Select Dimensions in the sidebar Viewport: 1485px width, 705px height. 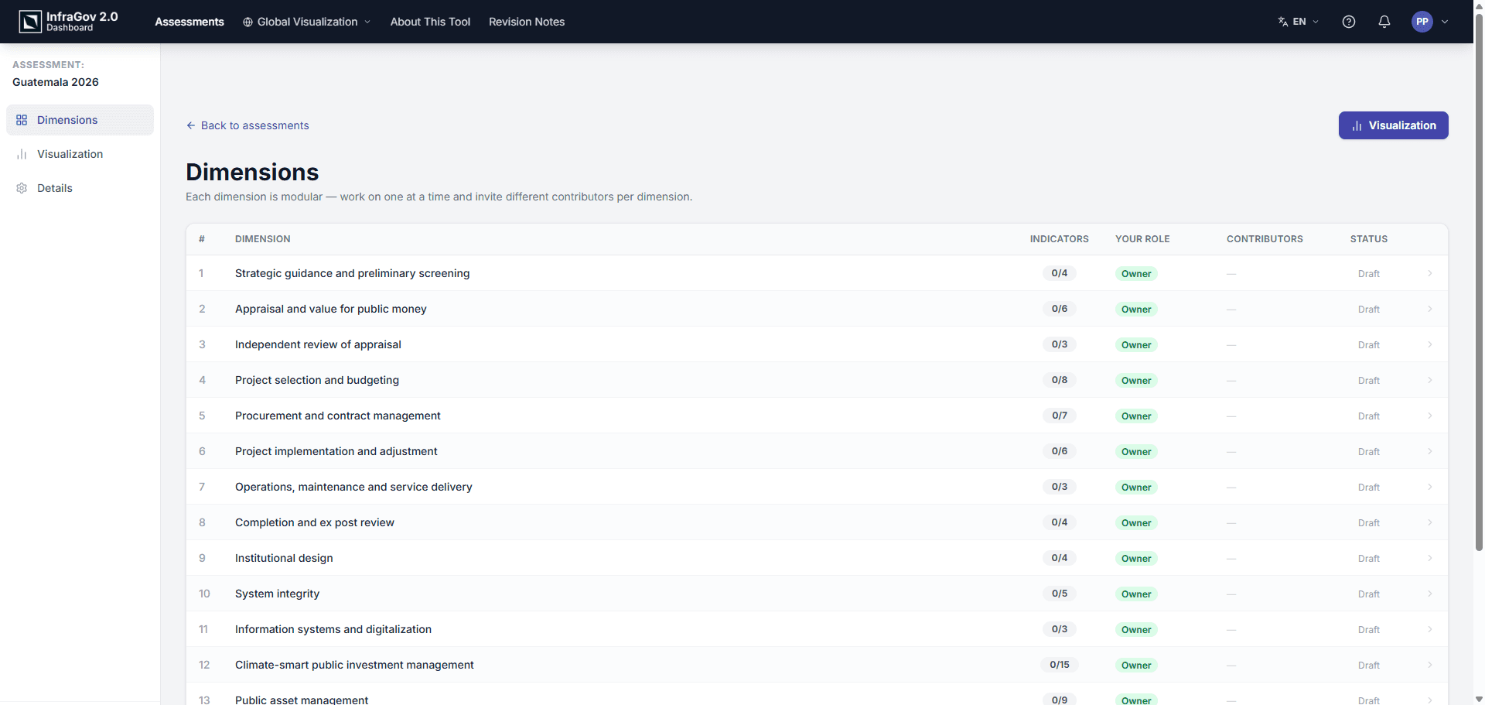click(80, 120)
